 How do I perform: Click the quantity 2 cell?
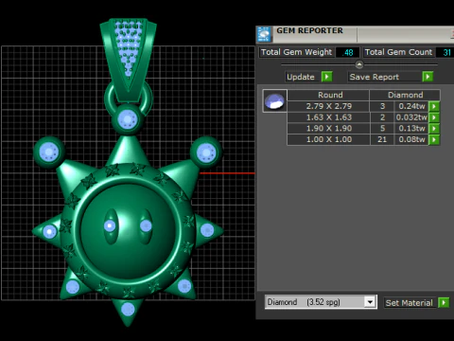pos(382,117)
